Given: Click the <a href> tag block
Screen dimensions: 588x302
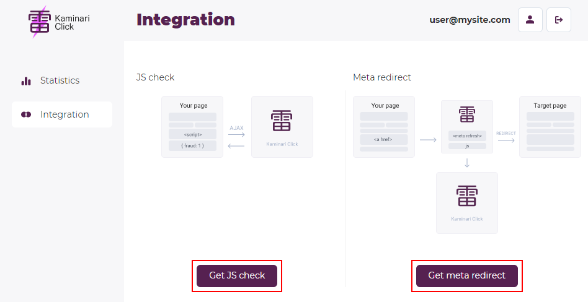Looking at the screenshot, I should (x=383, y=139).
